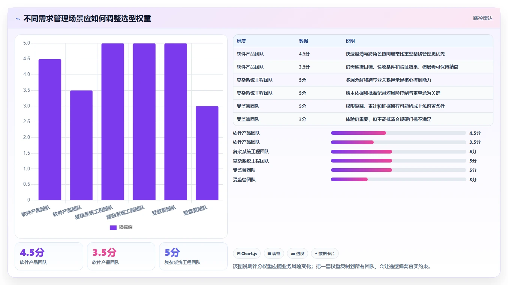Click the 数据 column header
This screenshot has height=285, width=508.
pyautogui.click(x=304, y=41)
